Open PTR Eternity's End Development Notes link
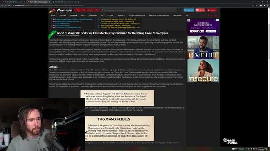 point(68,27)
